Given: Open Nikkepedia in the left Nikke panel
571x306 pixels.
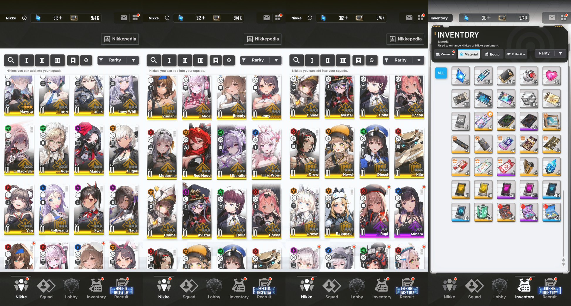Looking at the screenshot, I should [x=120, y=39].
